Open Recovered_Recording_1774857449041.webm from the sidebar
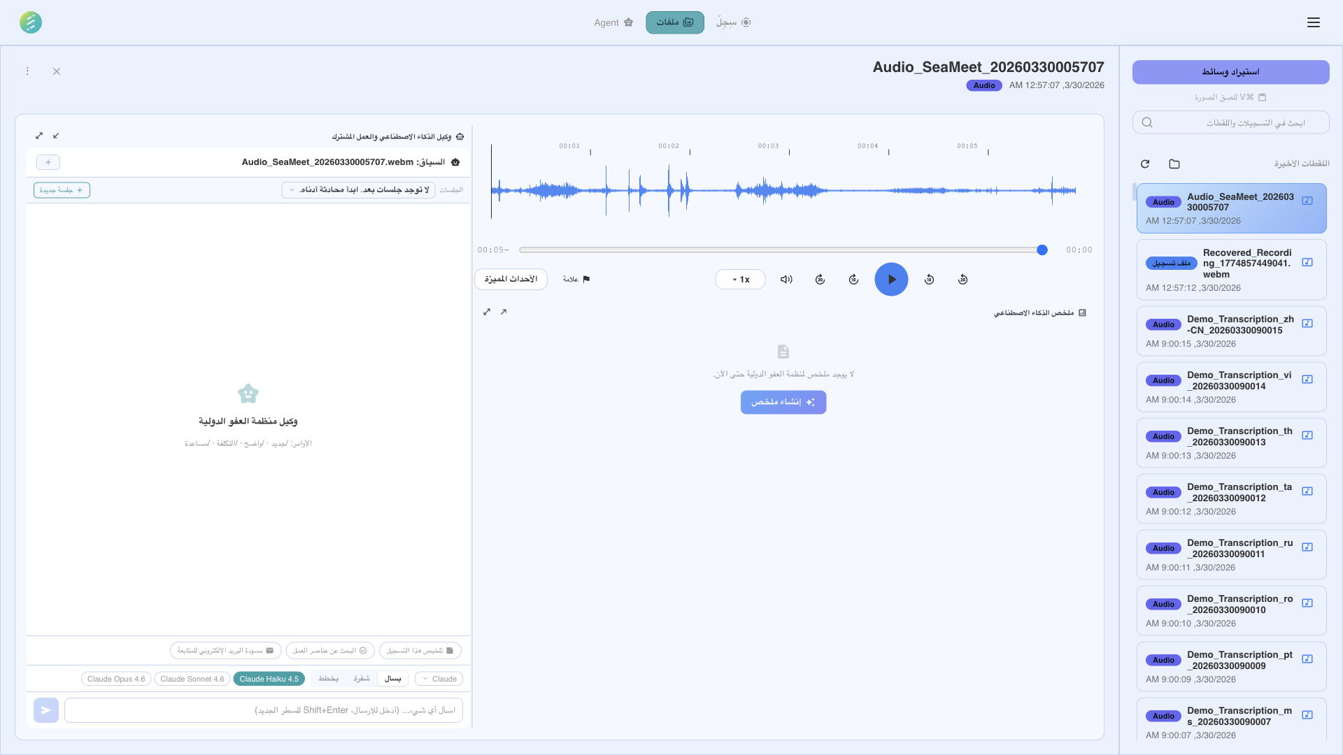This screenshot has height=755, width=1343. [1231, 269]
